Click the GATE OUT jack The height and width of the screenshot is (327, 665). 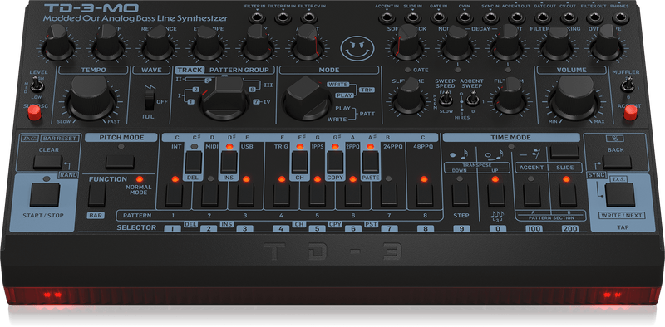(x=543, y=17)
